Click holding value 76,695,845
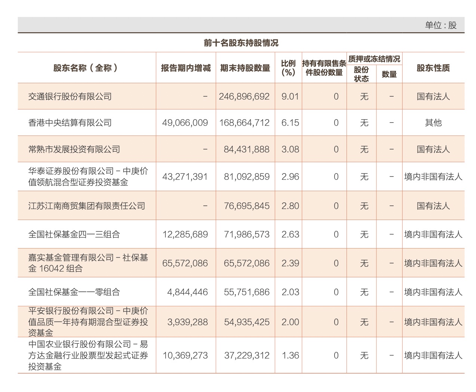Image resolution: width=476 pixels, height=392 pixels. pyautogui.click(x=247, y=206)
